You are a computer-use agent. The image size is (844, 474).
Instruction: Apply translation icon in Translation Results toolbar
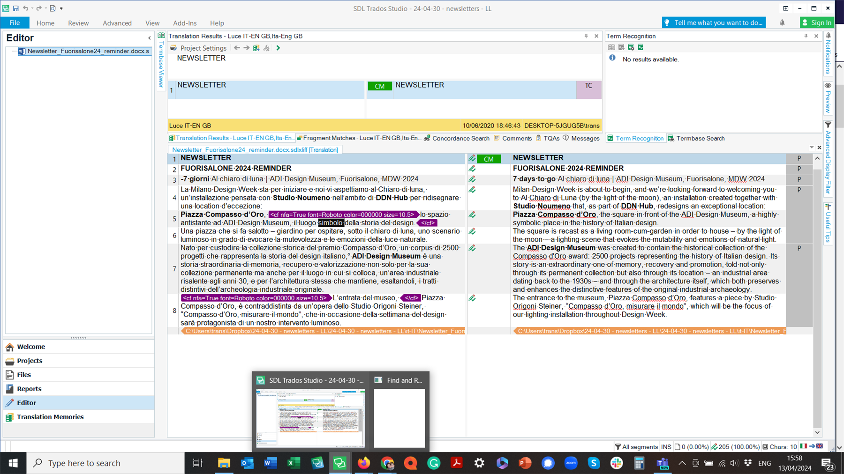coord(256,48)
